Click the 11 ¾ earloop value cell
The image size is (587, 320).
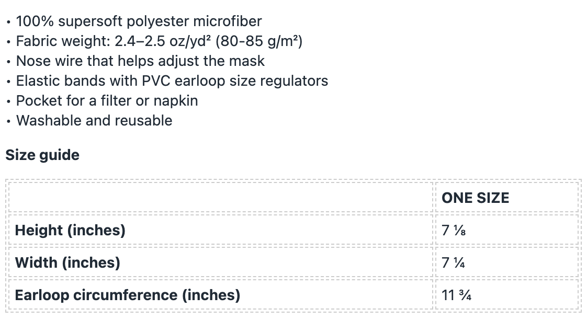(507, 295)
